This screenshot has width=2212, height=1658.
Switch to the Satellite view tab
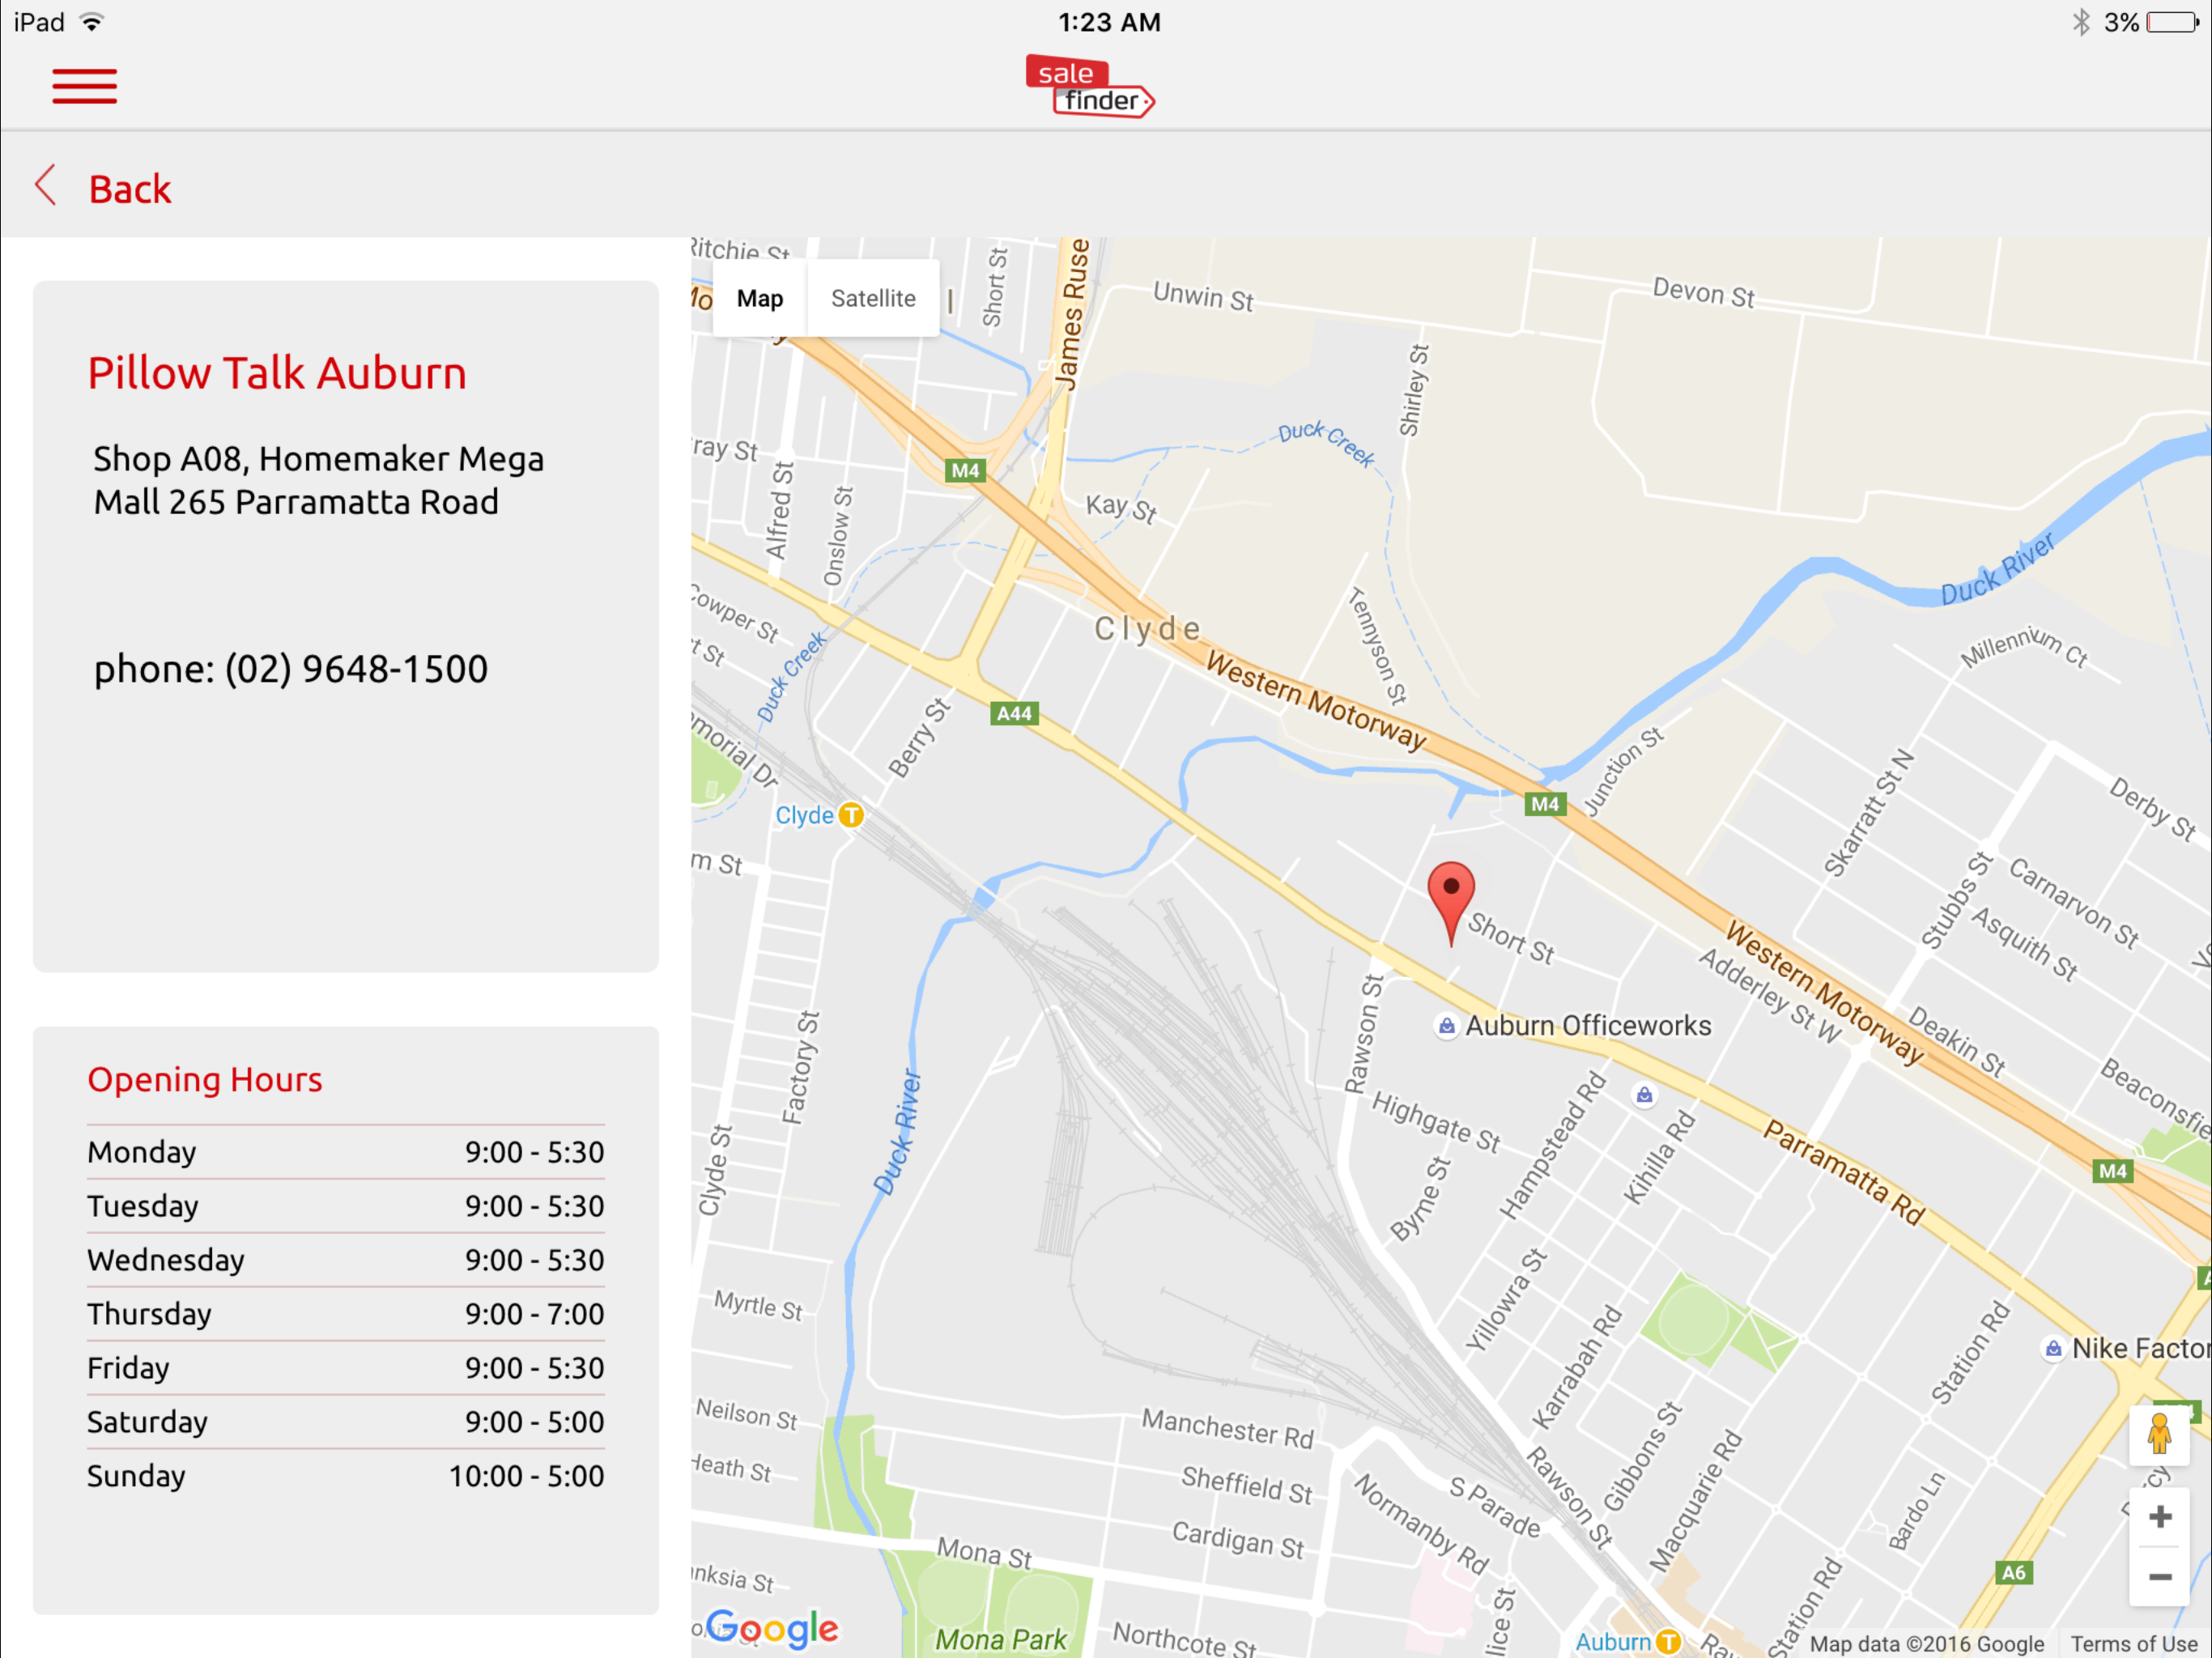coord(873,298)
